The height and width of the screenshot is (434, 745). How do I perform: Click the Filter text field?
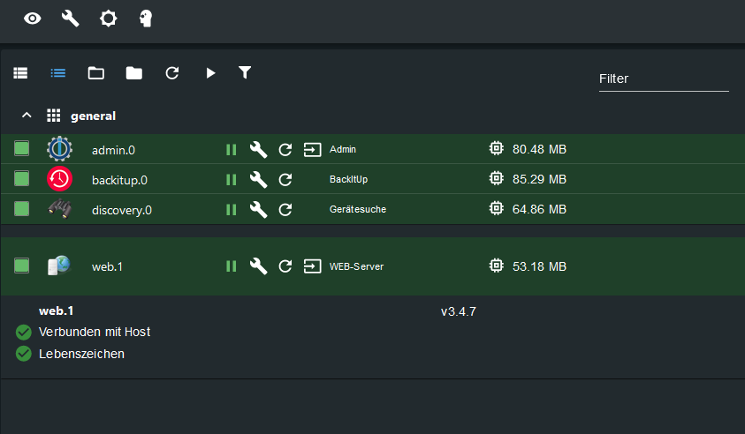click(x=663, y=79)
